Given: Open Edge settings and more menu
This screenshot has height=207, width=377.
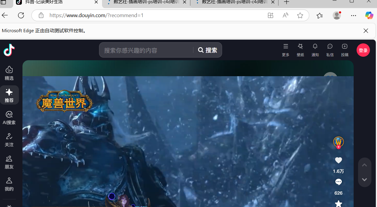Looking at the screenshot, I should (354, 15).
